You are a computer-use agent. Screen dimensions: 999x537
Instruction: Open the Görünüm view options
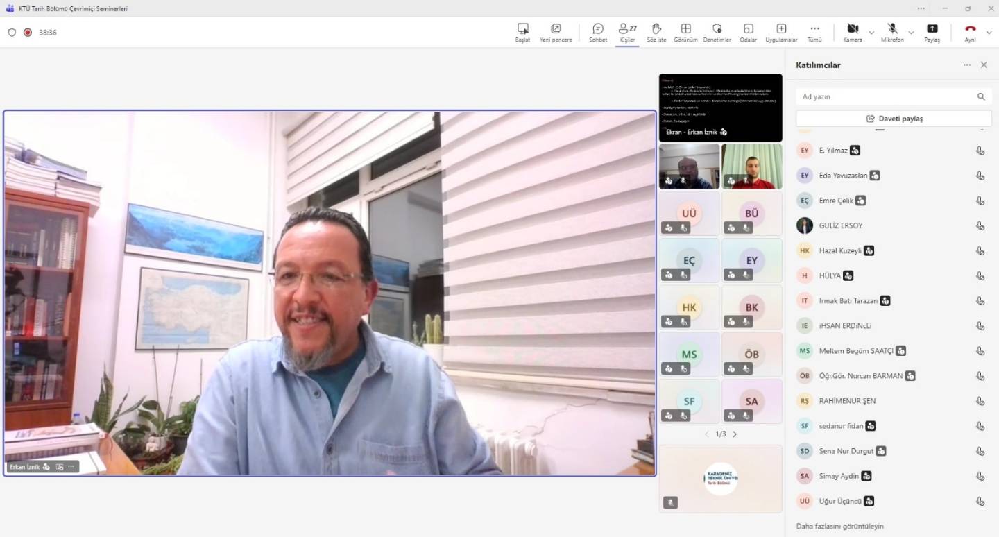click(685, 32)
